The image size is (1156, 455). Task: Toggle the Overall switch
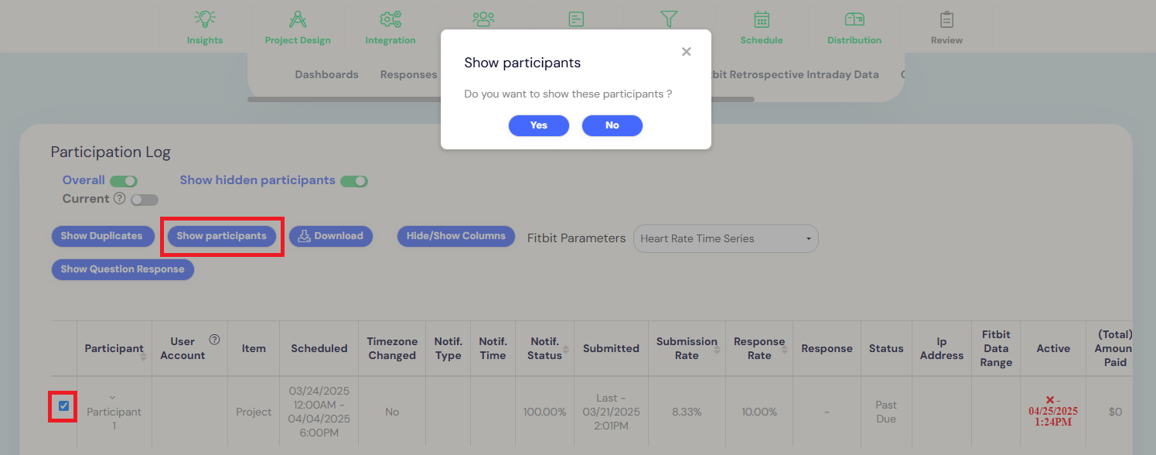click(x=123, y=181)
